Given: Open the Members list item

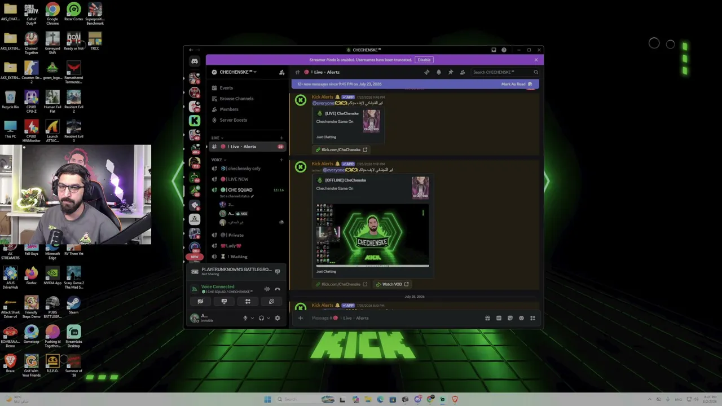Looking at the screenshot, I should 247,109.
